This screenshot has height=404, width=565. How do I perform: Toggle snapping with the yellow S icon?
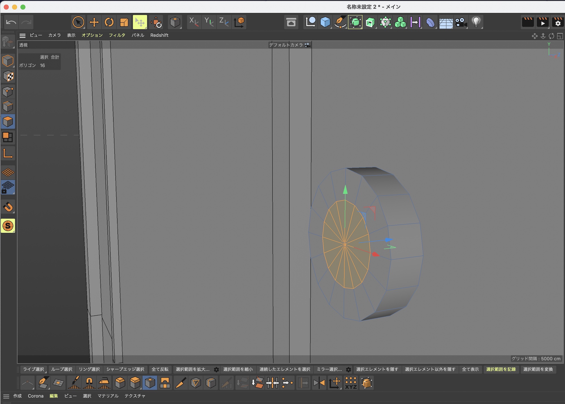point(8,226)
